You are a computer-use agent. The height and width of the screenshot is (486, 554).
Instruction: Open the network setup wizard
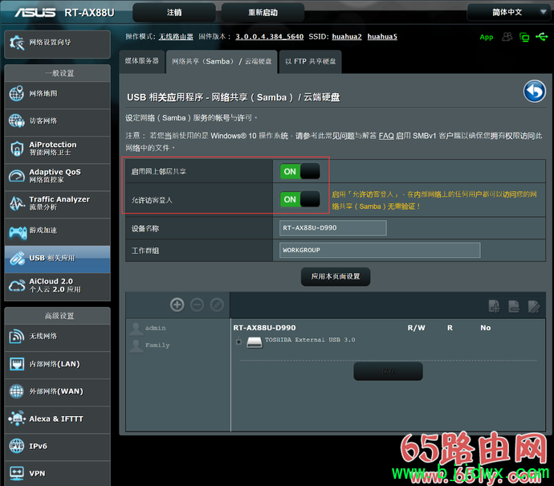[57, 43]
